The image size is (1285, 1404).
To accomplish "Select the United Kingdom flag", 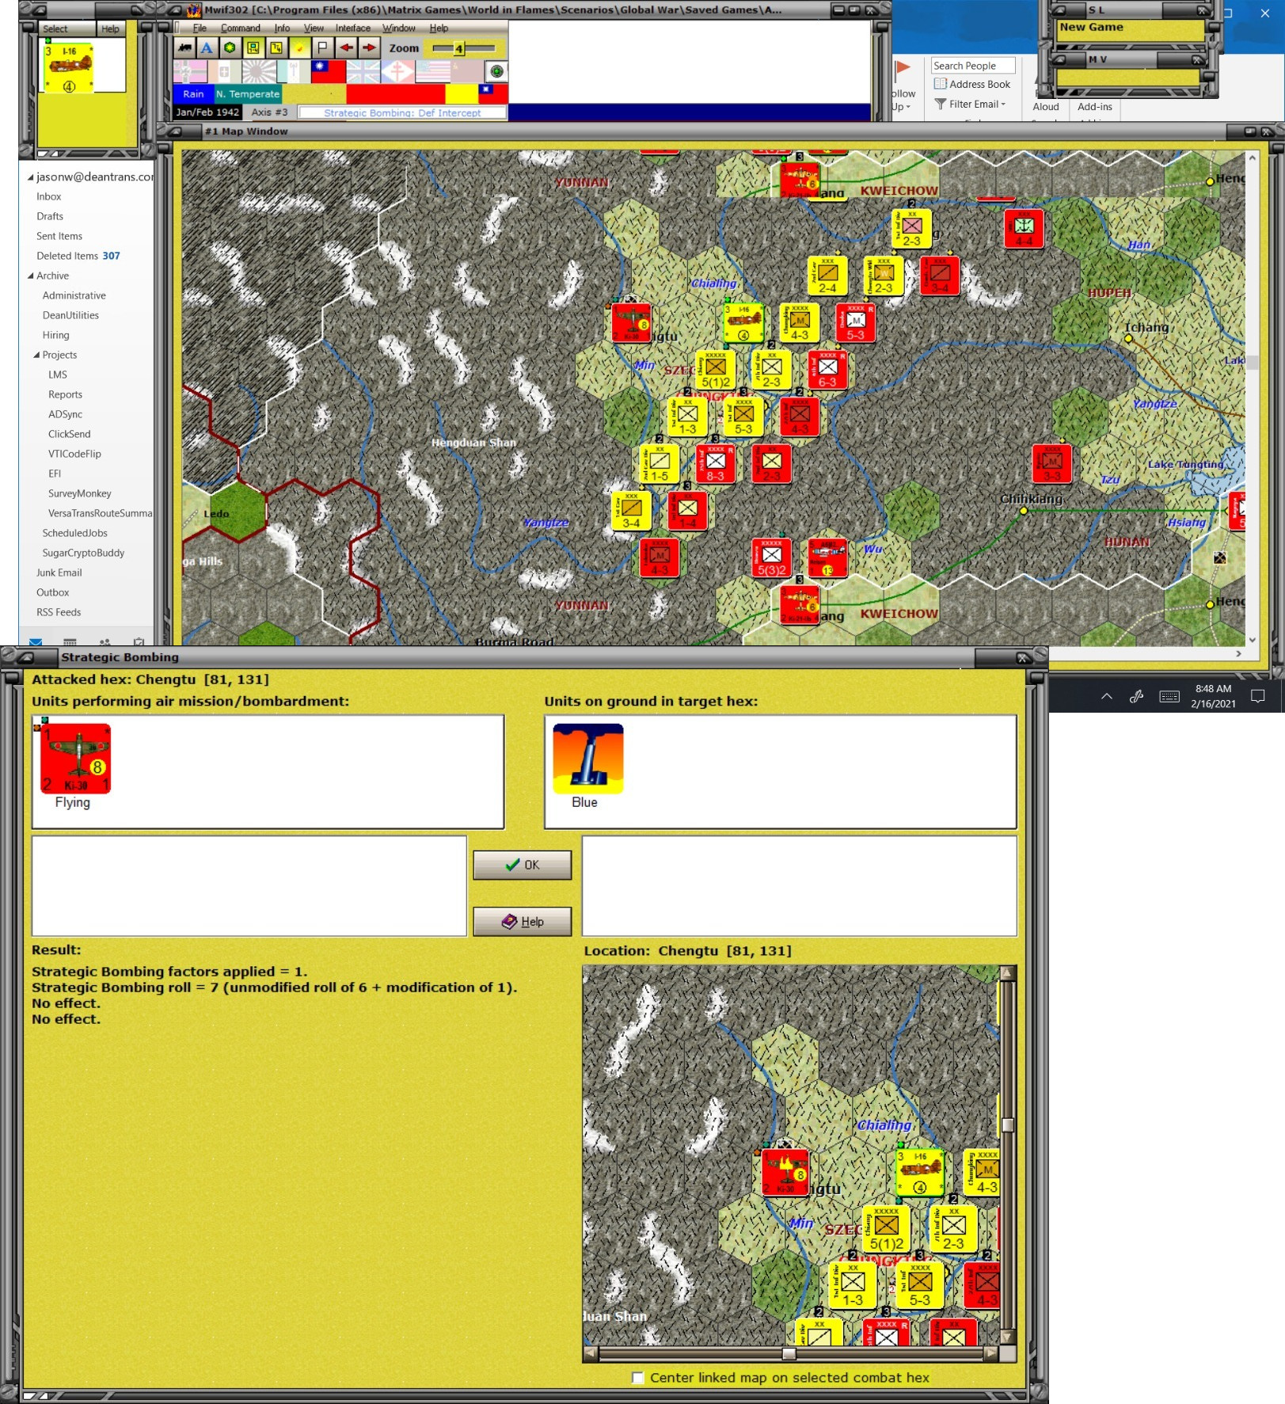I will [x=363, y=71].
